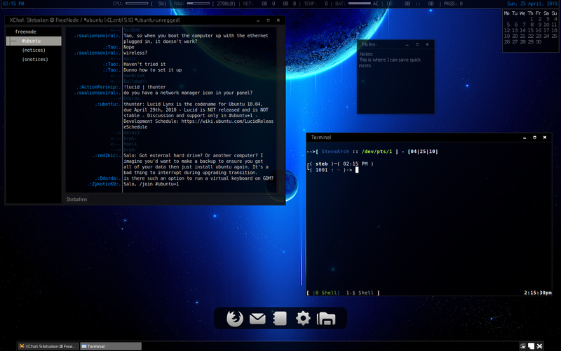Open the notebook icon in the dock

[280, 319]
